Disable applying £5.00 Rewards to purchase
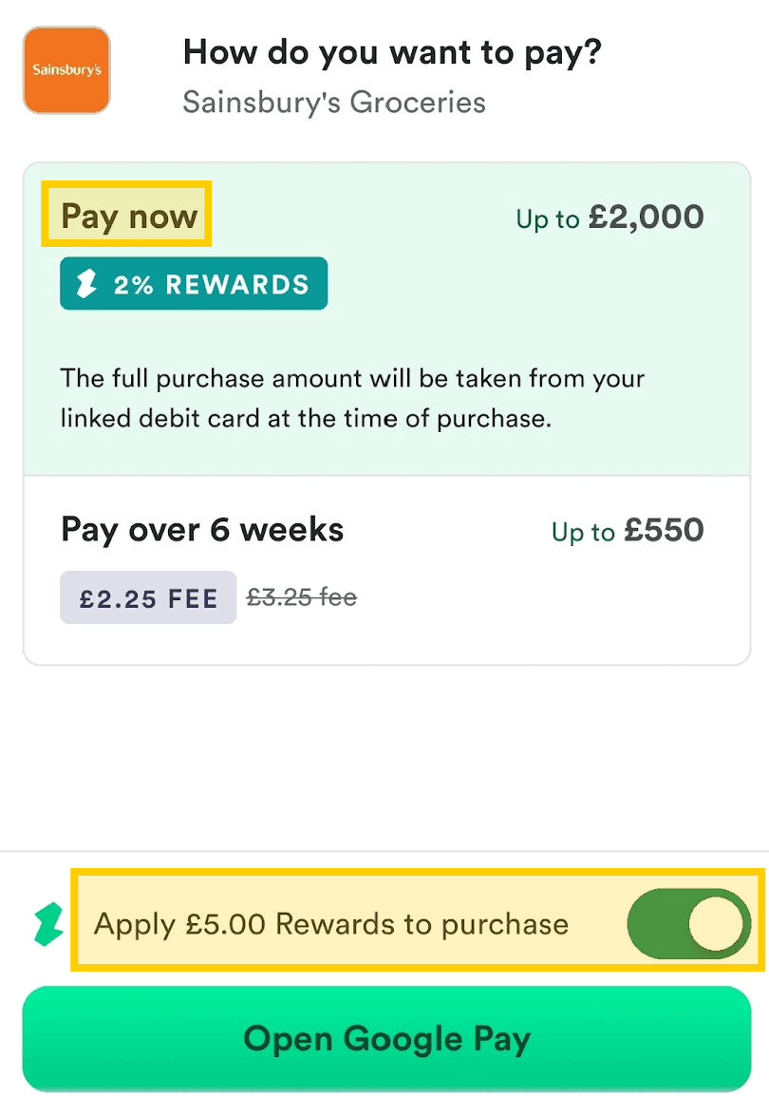769x1096 pixels. point(688,922)
